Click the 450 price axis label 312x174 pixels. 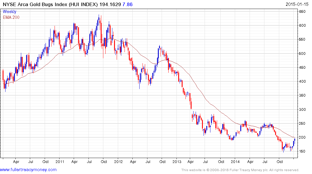(x=302, y=67)
